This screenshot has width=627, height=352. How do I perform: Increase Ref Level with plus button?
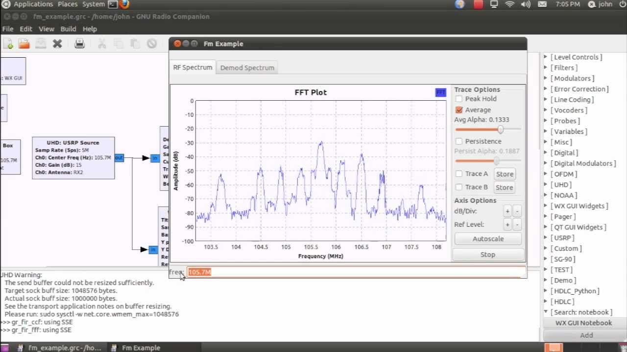(507, 224)
